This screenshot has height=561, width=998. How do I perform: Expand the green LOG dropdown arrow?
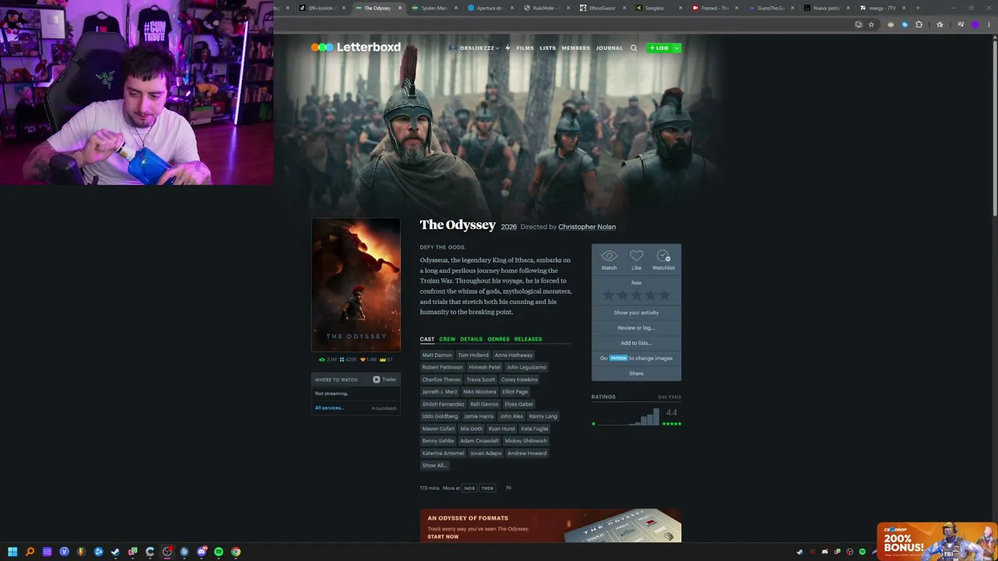(676, 48)
